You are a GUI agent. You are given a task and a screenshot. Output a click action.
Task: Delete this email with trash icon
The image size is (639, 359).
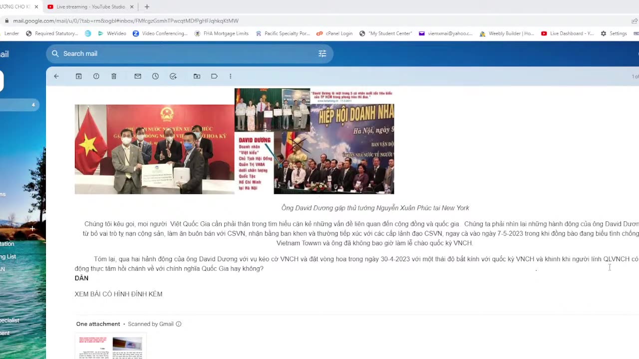(x=114, y=76)
